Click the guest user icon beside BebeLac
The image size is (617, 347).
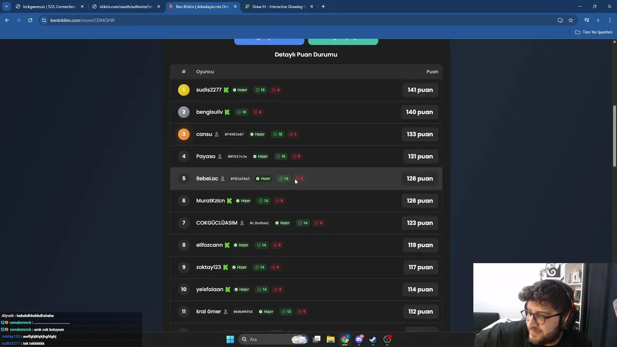(x=223, y=178)
